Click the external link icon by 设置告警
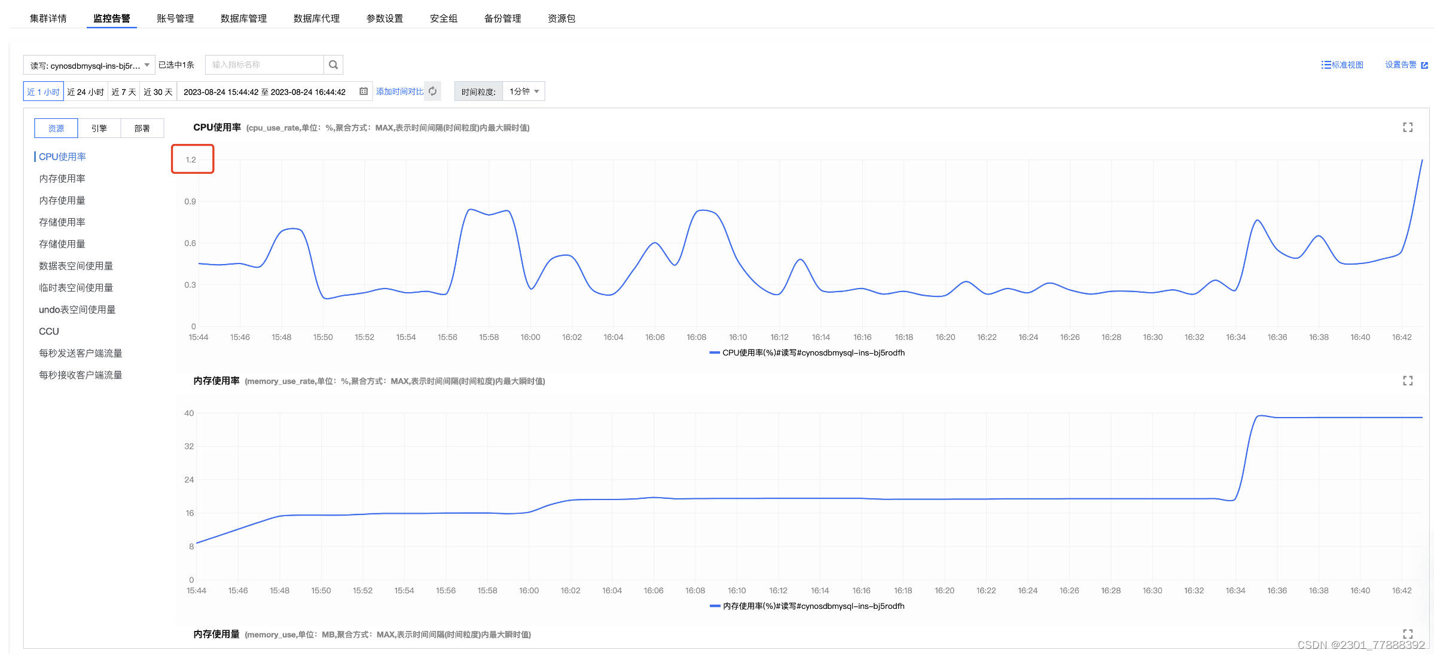This screenshot has width=1434, height=656. [1424, 65]
